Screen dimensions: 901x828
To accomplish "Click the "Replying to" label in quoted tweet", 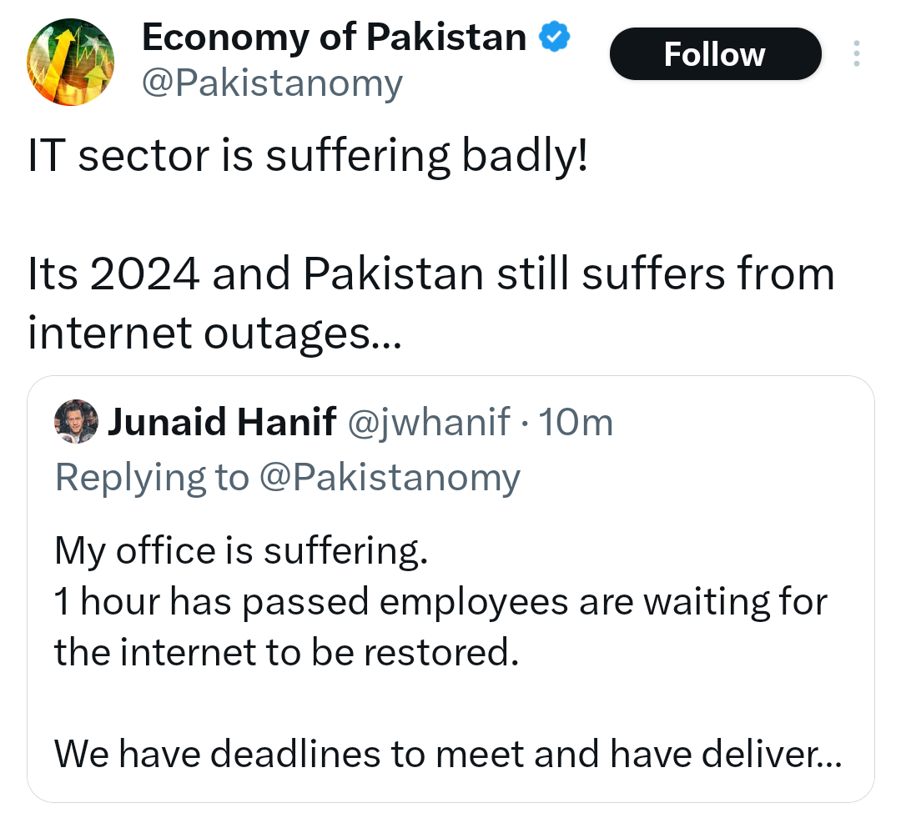I will click(151, 478).
